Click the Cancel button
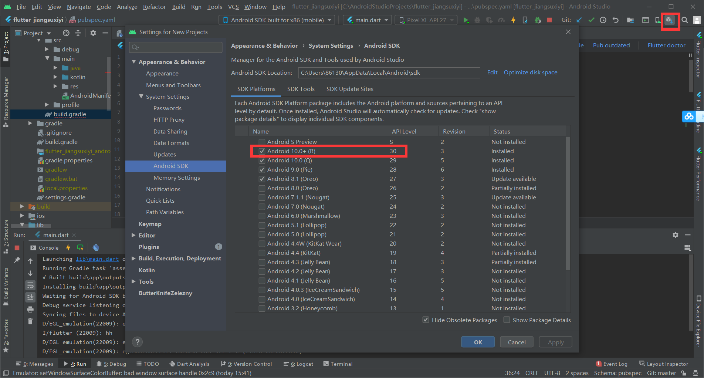 pyautogui.click(x=517, y=342)
